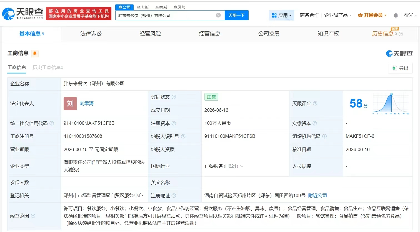This screenshot has height=232, width=420.
Task: Click the help icon beside 天眼评分
Action: [x=315, y=103]
